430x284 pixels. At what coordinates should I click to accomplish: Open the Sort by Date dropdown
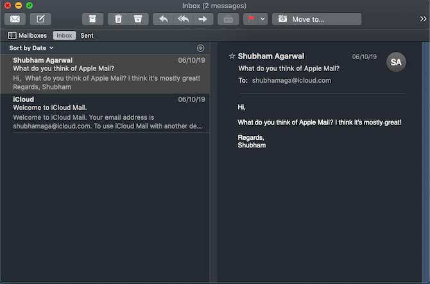pos(31,48)
